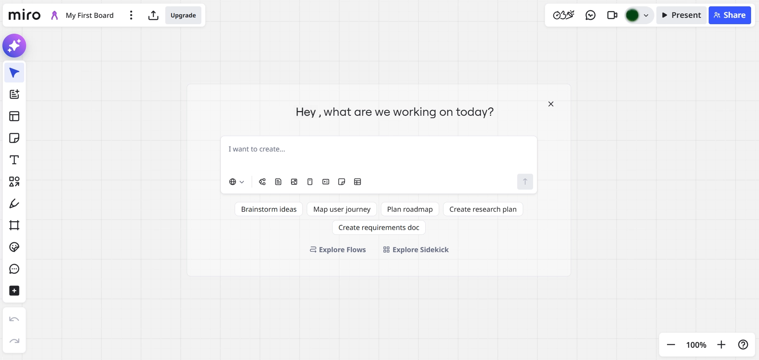Viewport: 759px width, 360px height.
Task: Select the Text tool
Action: [x=14, y=160]
